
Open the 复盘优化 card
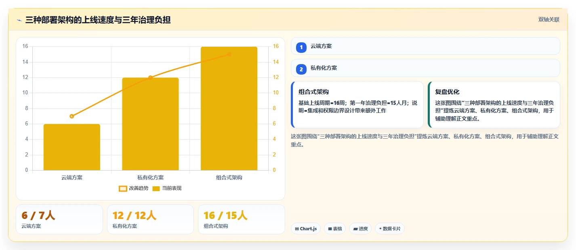point(494,105)
